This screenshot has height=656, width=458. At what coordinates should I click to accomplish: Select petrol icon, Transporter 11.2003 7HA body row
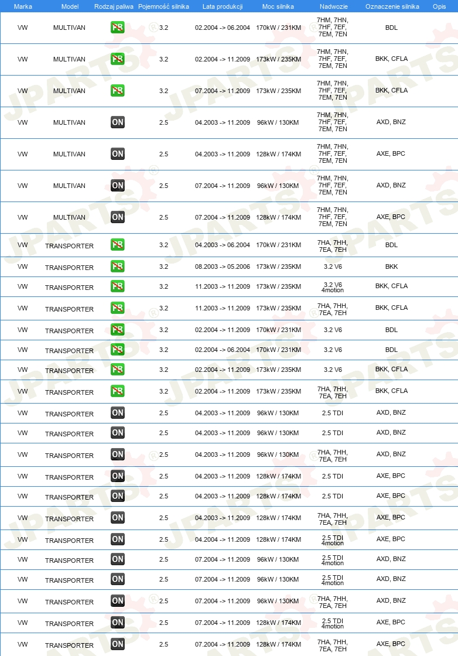[118, 308]
